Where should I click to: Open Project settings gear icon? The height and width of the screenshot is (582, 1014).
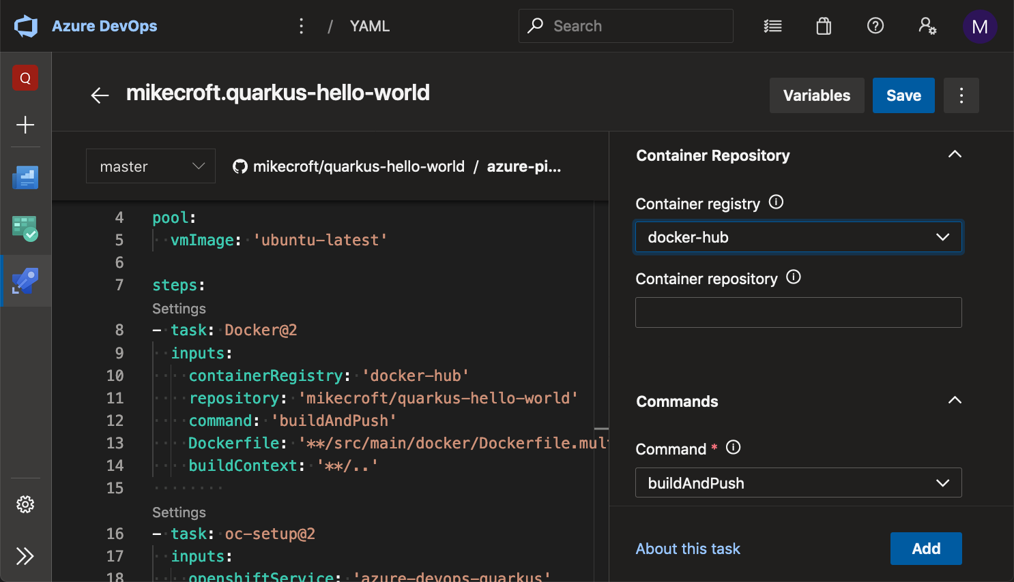pyautogui.click(x=25, y=504)
